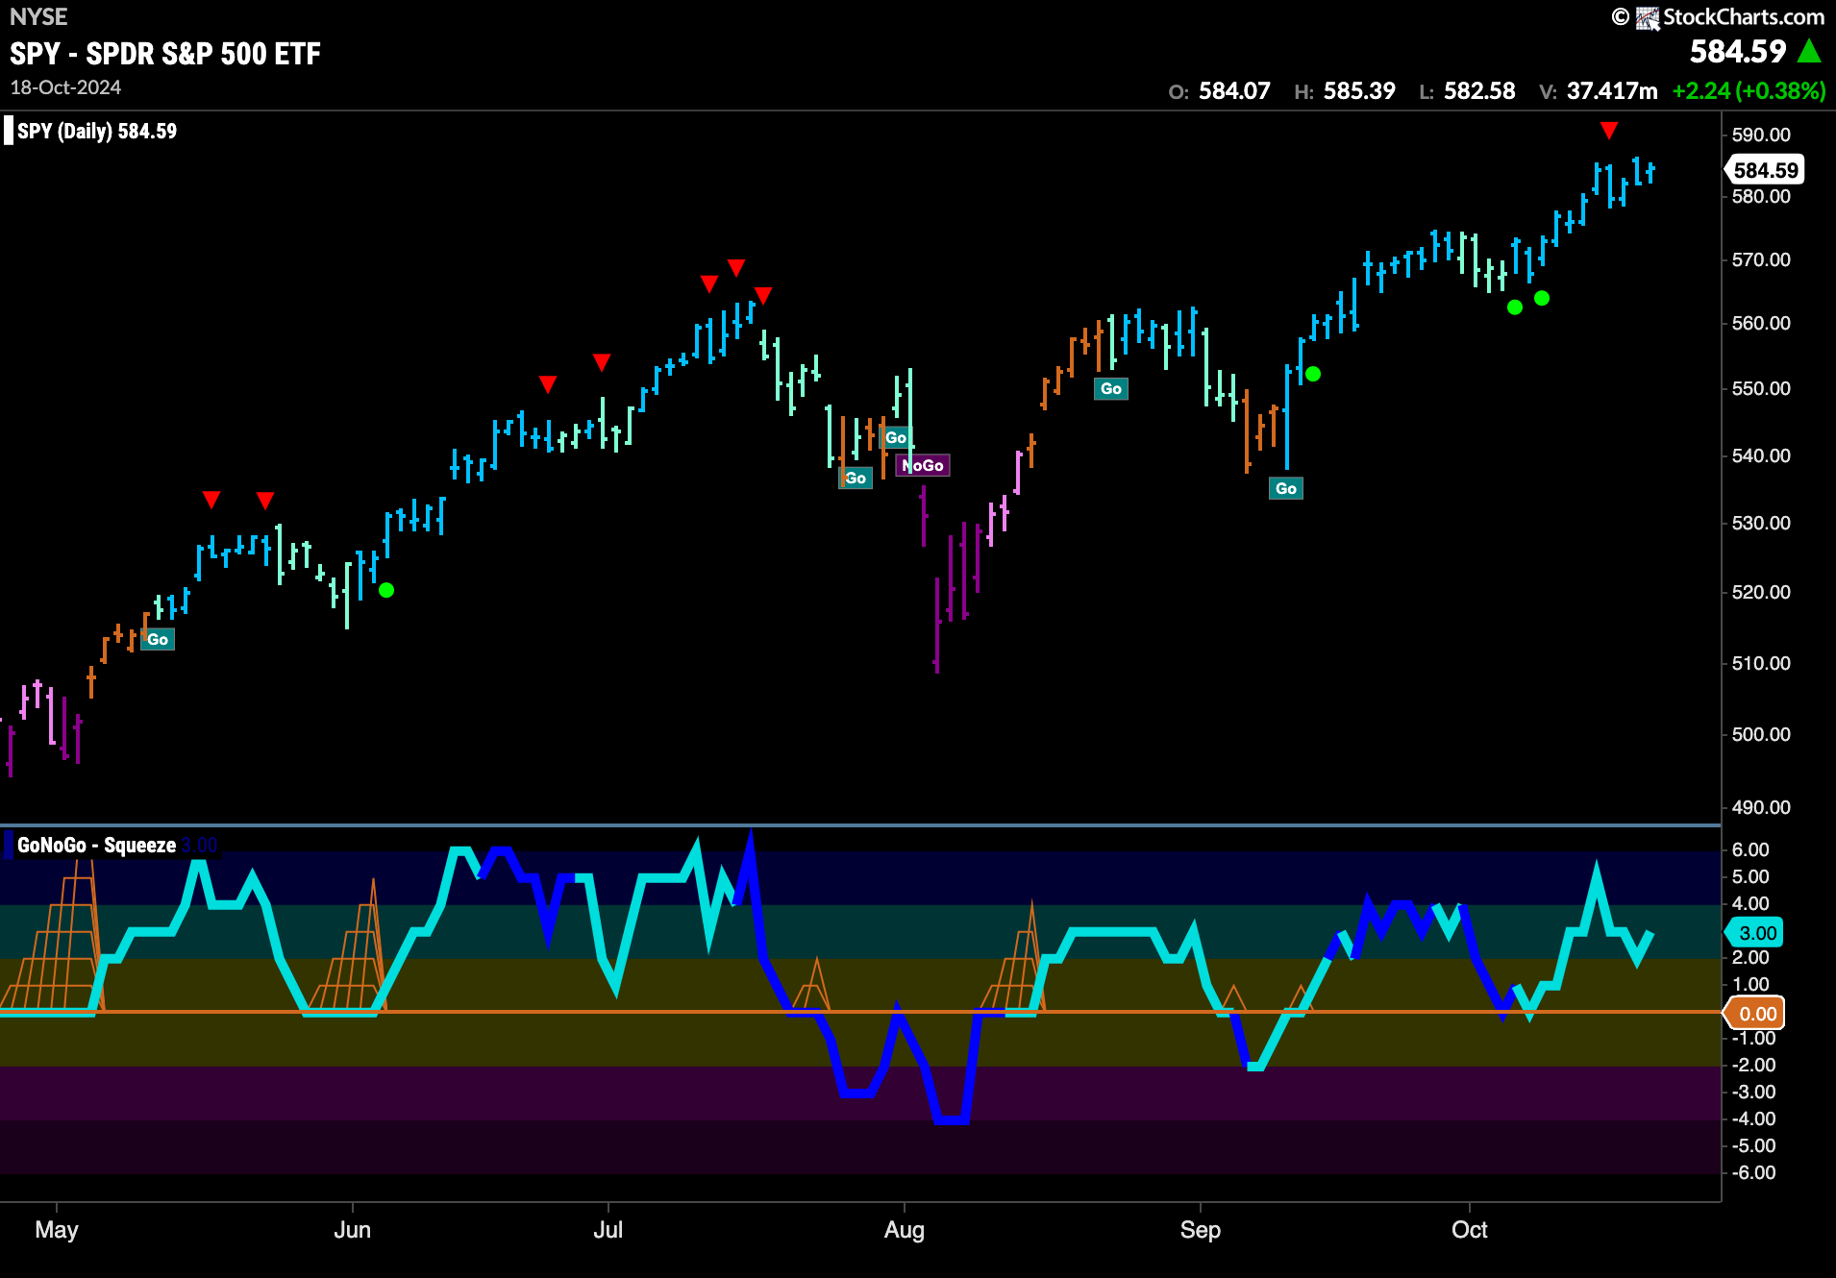Click the GoNoGo - Squeeze indicator label
The image size is (1836, 1278).
tap(96, 846)
